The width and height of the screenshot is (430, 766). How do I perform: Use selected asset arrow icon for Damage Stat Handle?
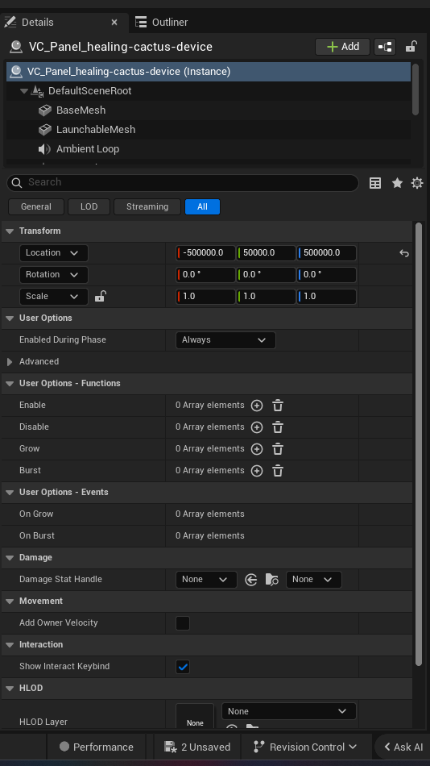[x=251, y=580]
